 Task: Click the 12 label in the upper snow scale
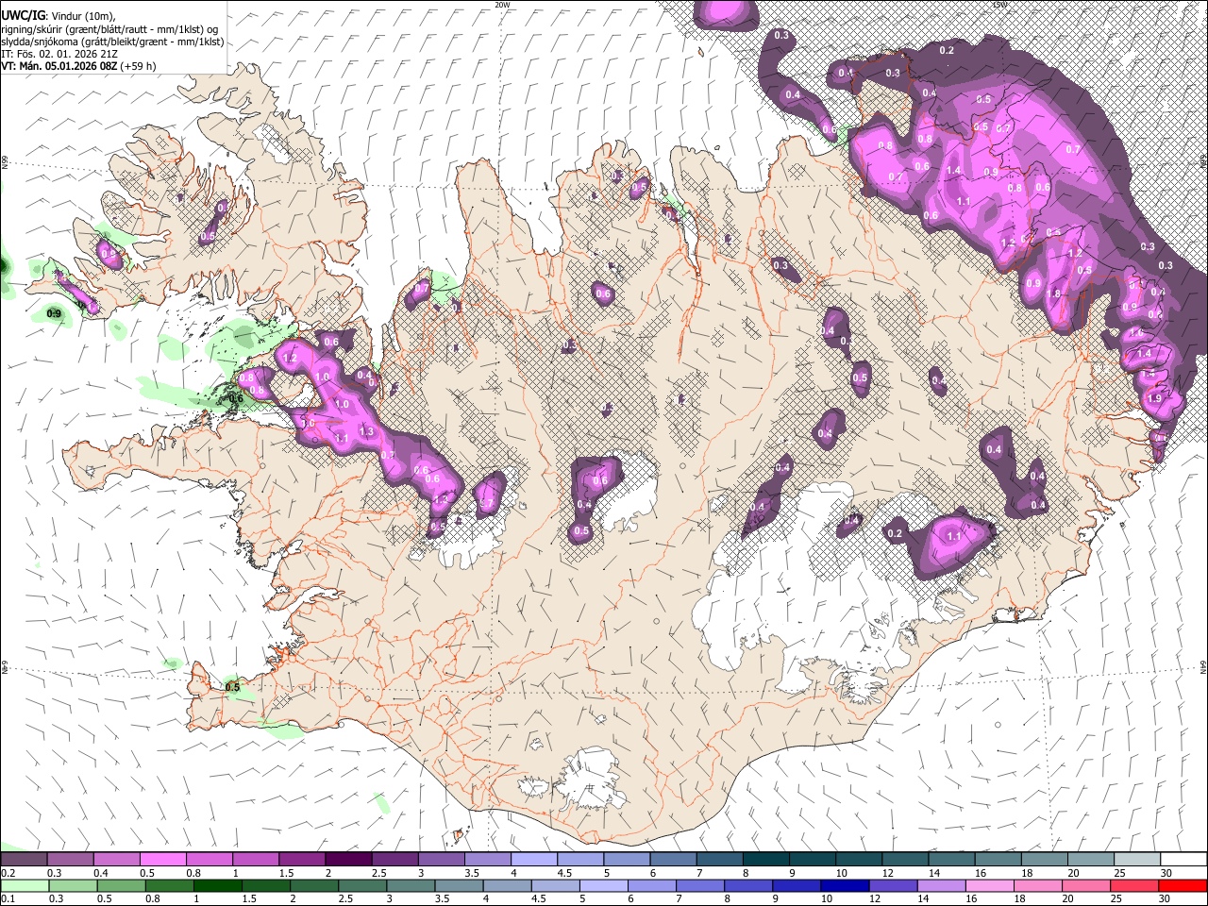pyautogui.click(x=888, y=873)
